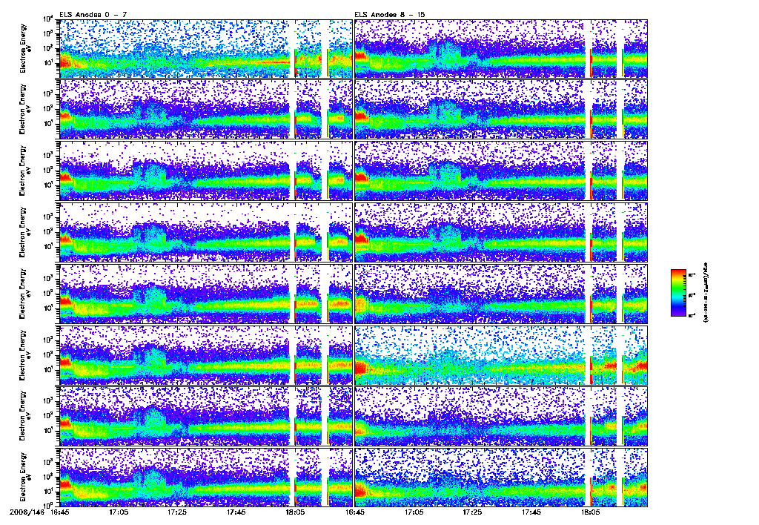Viewport: 759px width, 525px height.
Task: Click 18:05 tick under Anodes 8-15 column
Action: click(590, 512)
